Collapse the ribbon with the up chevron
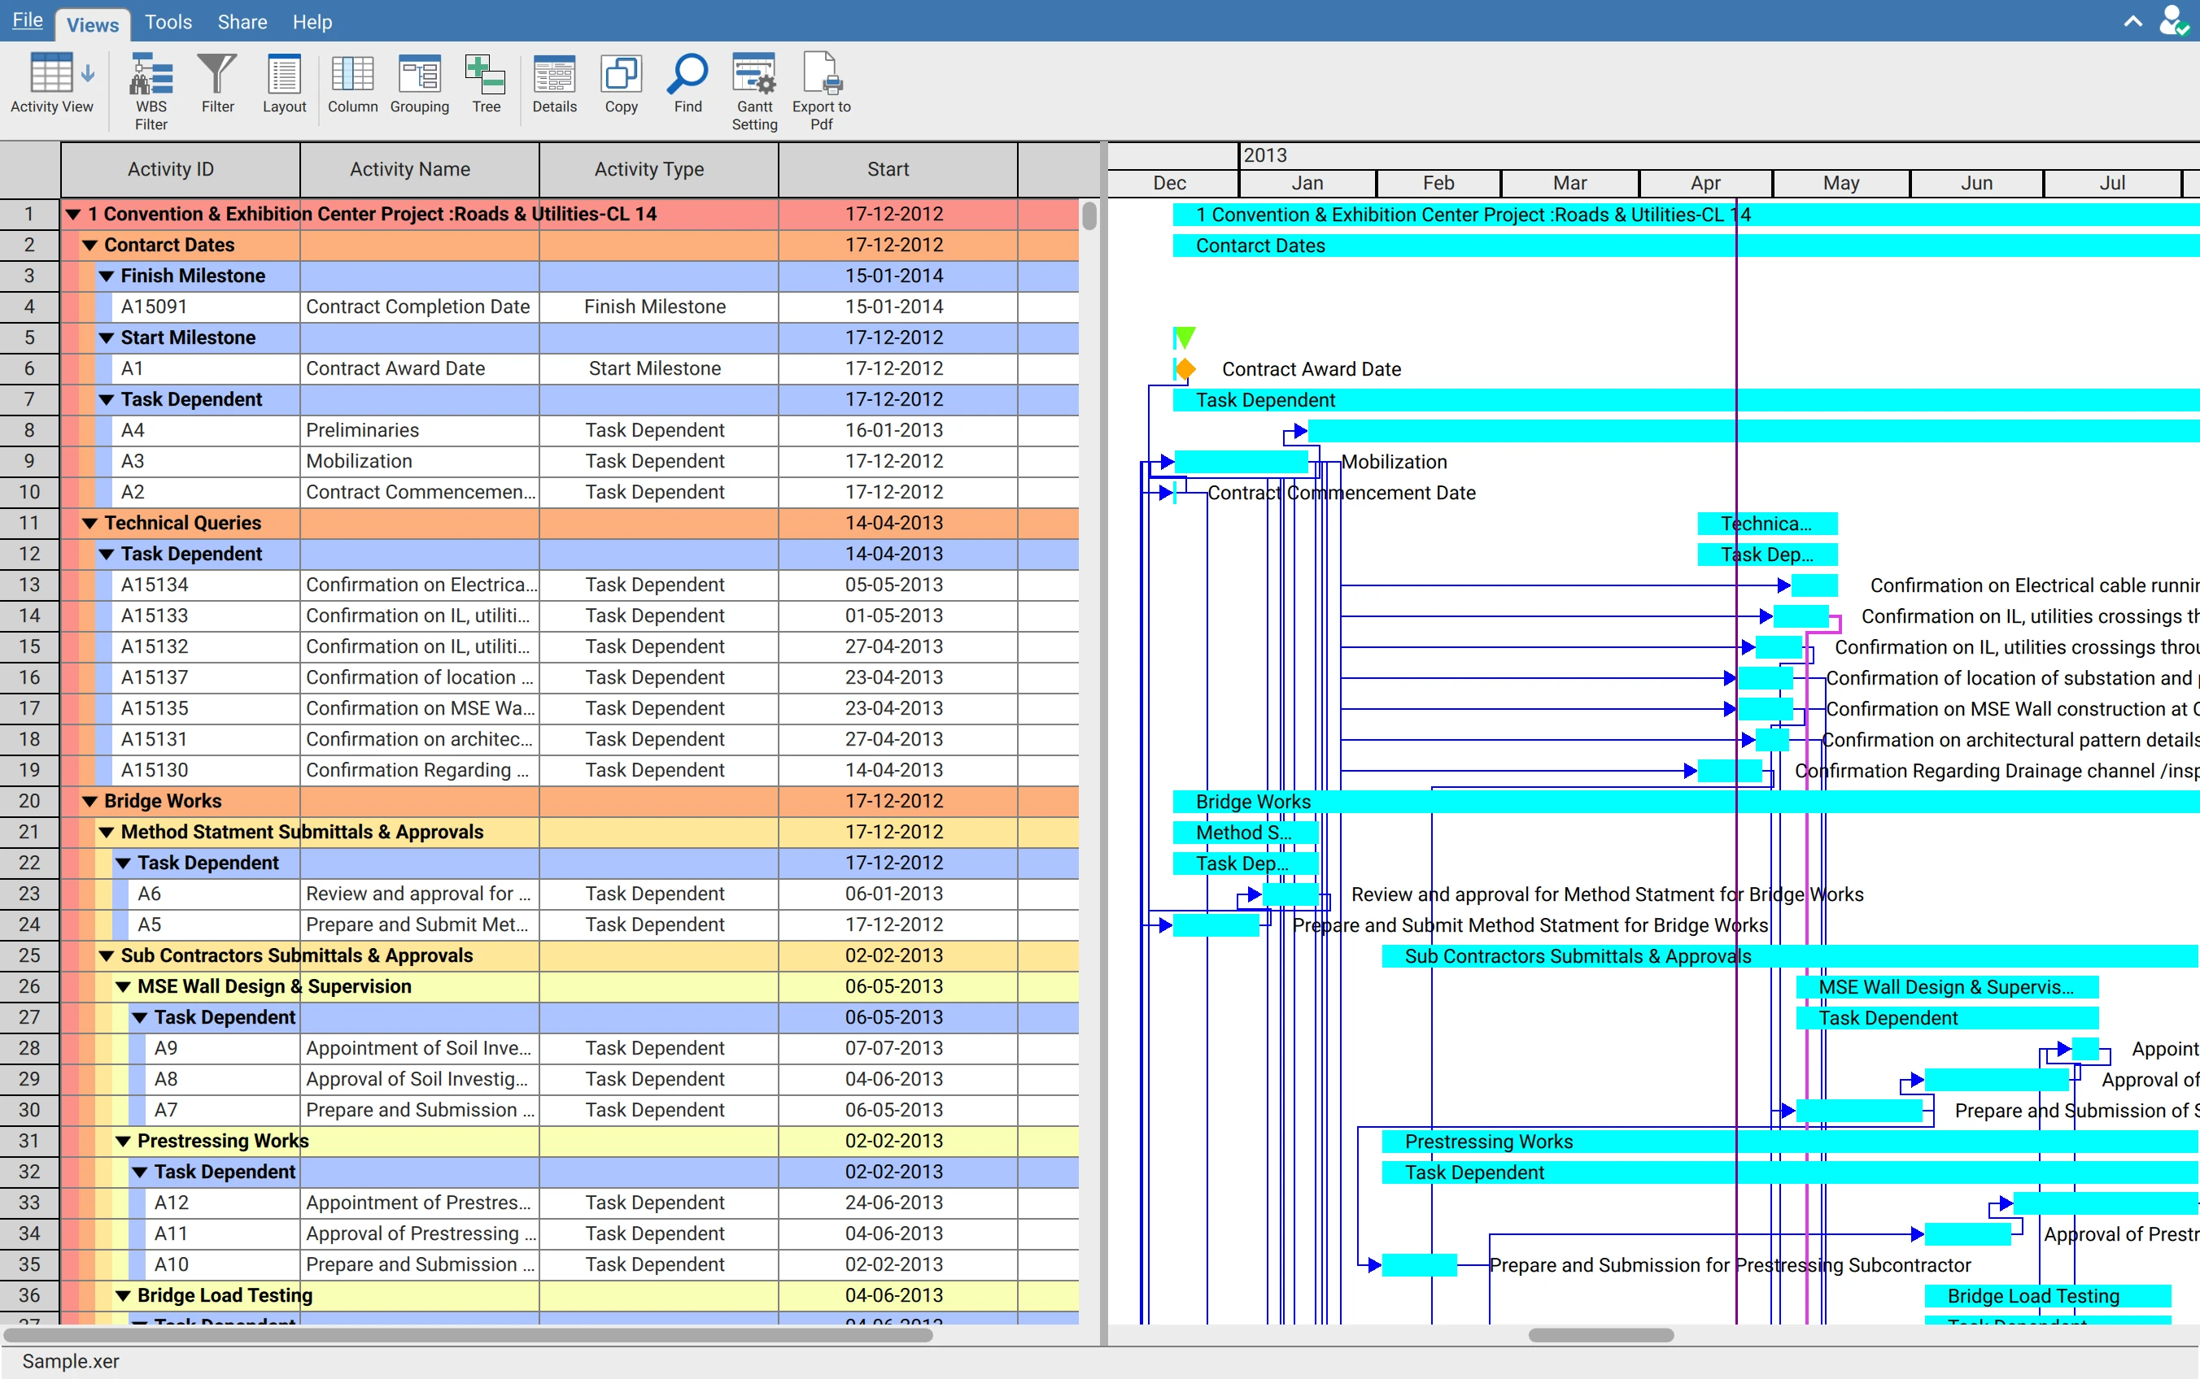The width and height of the screenshot is (2200, 1379). (2132, 21)
